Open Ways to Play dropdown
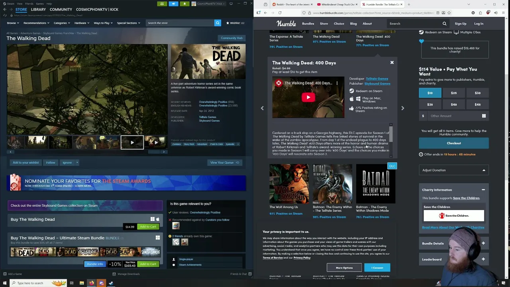 [103, 23]
